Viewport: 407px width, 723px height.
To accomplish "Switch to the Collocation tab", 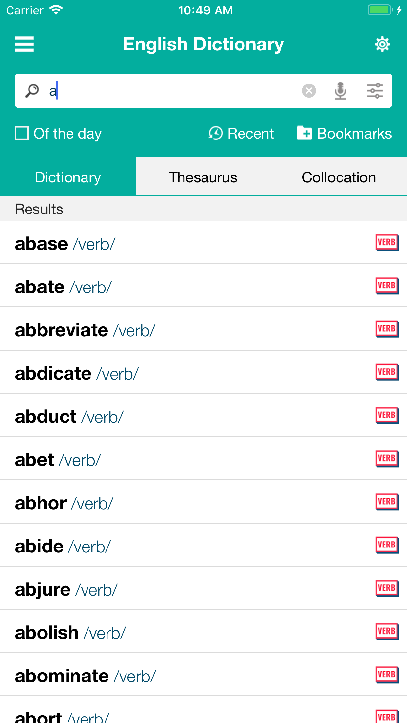I will 339,177.
